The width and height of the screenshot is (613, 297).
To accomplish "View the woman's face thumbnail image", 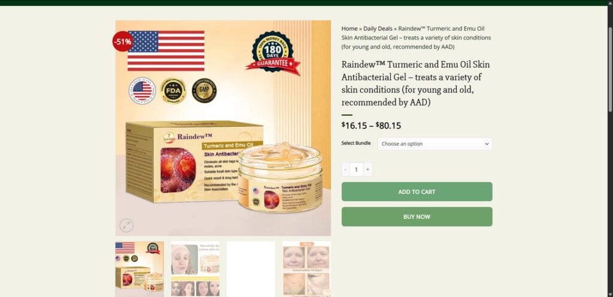I will coord(195,269).
